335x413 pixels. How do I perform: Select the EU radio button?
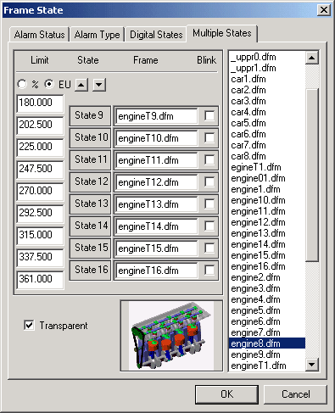coord(49,84)
